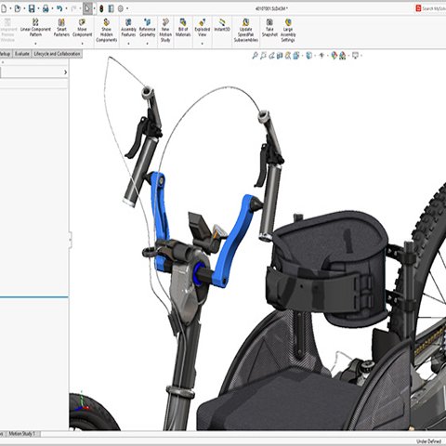This screenshot has height=446, width=446.
Task: Toggle Show Hidden Components
Action: [106, 30]
